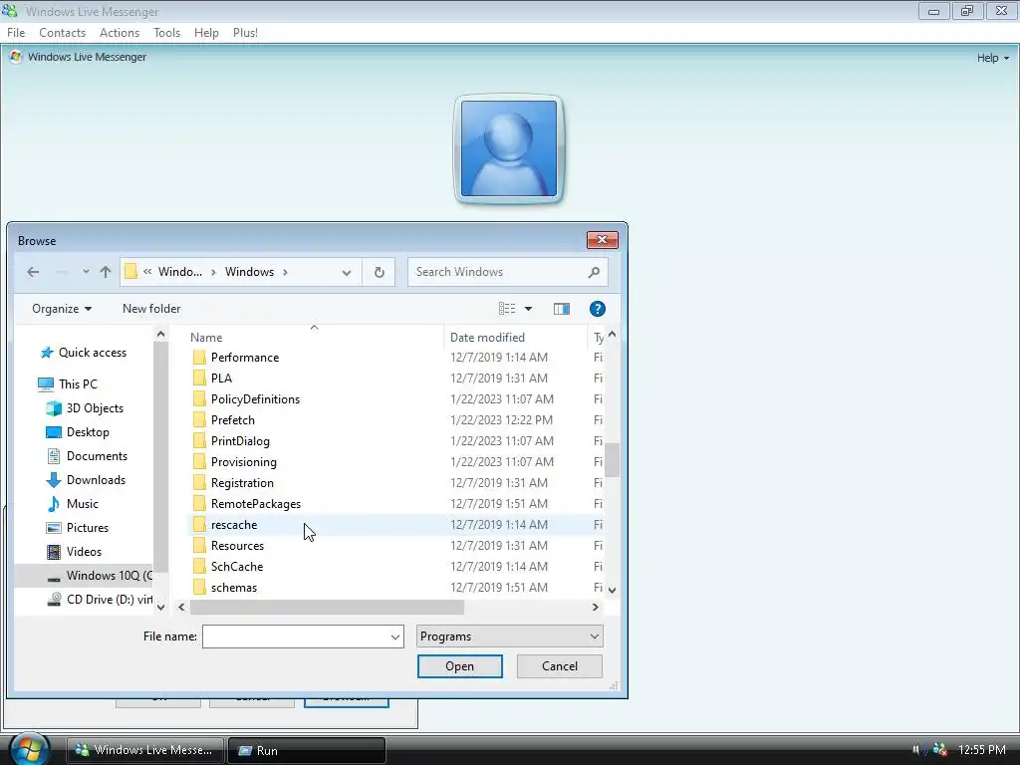Open the blue Help icon in Browse dialog
The width and height of the screenshot is (1020, 765).
pos(598,309)
